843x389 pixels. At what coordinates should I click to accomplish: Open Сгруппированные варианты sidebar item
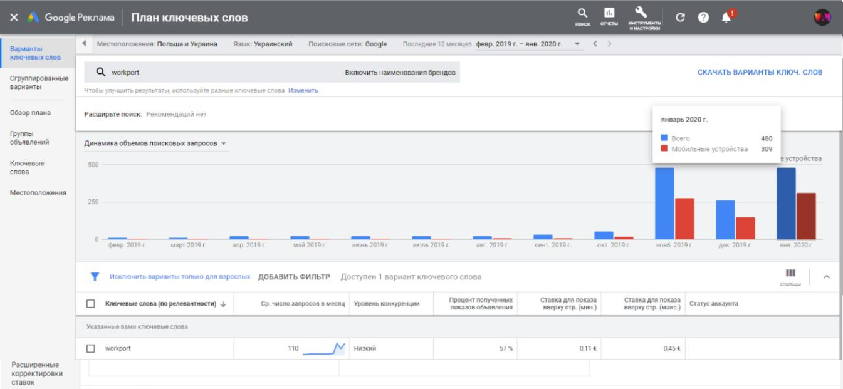point(39,83)
